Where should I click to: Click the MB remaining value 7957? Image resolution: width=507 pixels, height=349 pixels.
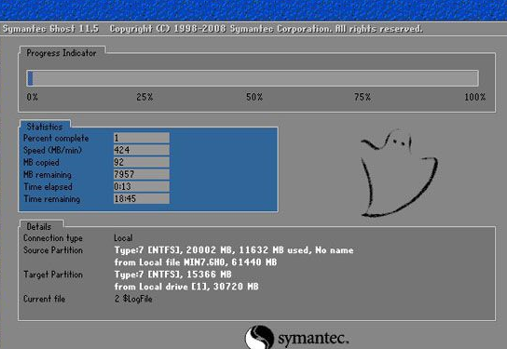(x=142, y=174)
